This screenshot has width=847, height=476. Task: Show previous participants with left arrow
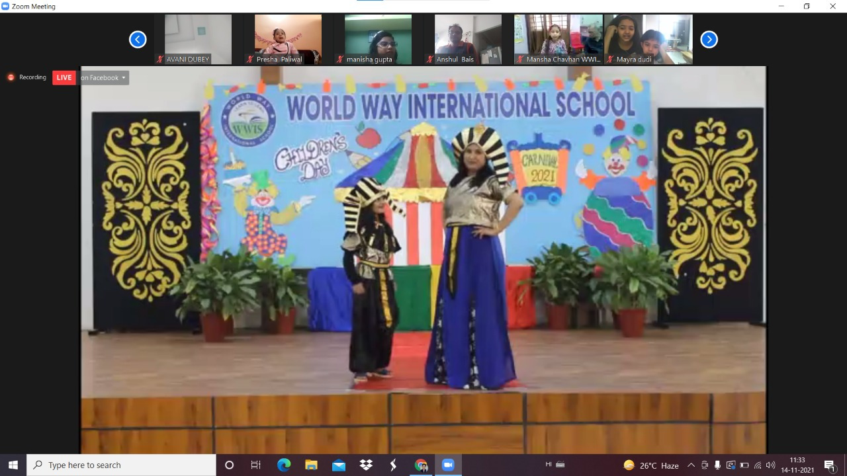(138, 40)
